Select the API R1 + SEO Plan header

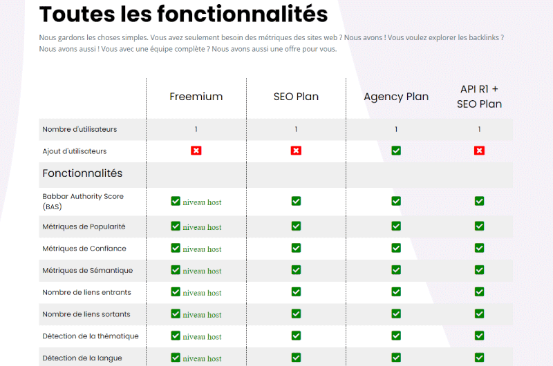tap(479, 97)
